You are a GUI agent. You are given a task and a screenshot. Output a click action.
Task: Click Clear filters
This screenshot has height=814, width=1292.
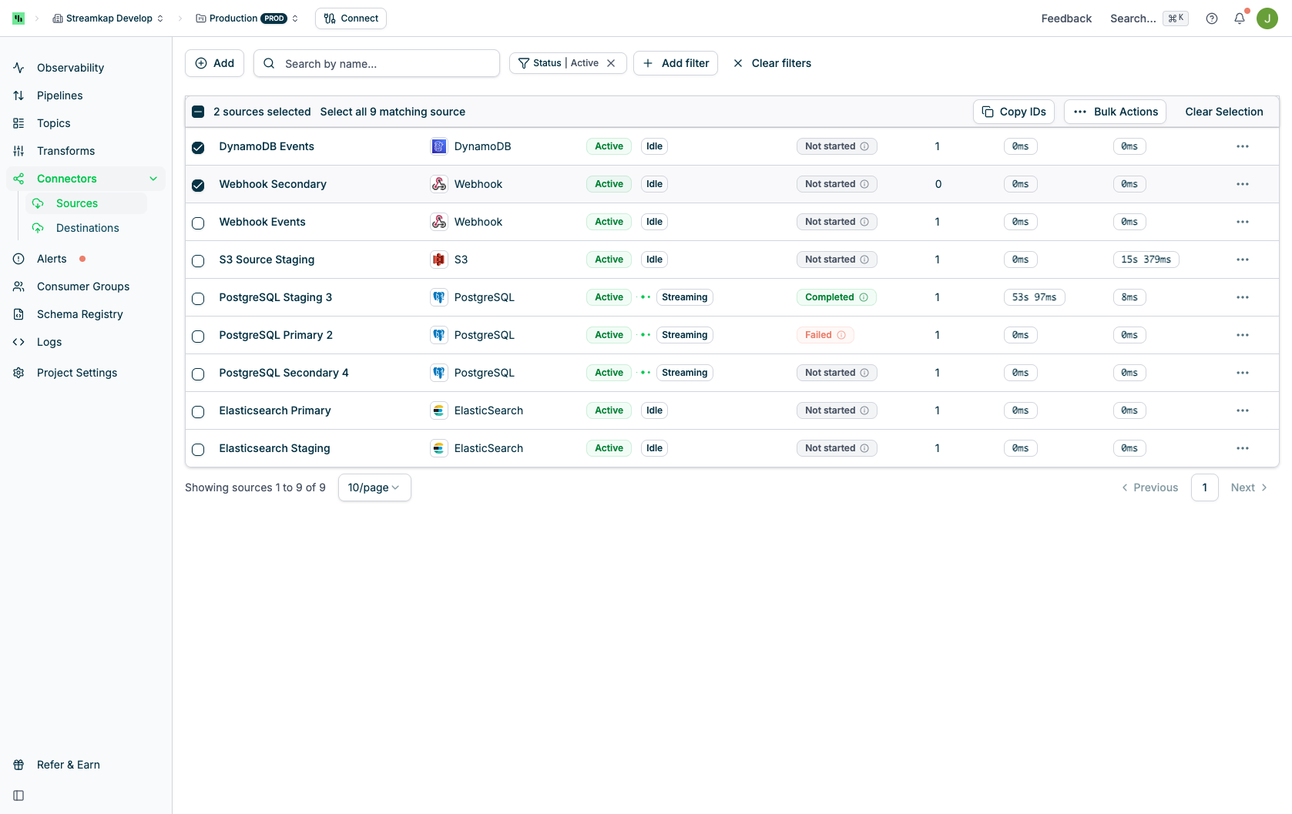(x=772, y=63)
